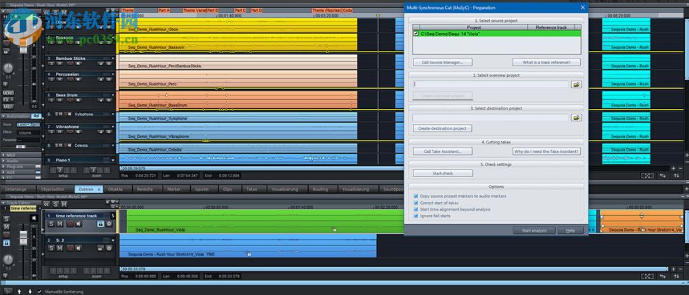
Task: Toggle lock on time reference track header
Action: pos(101,224)
